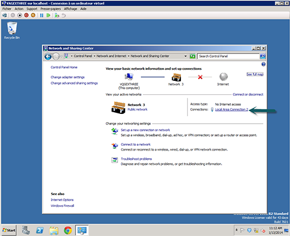
Task: Click the Search Control Panel field
Action: 228,56
